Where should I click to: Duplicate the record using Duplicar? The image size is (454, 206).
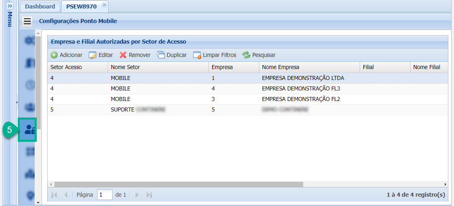pos(172,55)
